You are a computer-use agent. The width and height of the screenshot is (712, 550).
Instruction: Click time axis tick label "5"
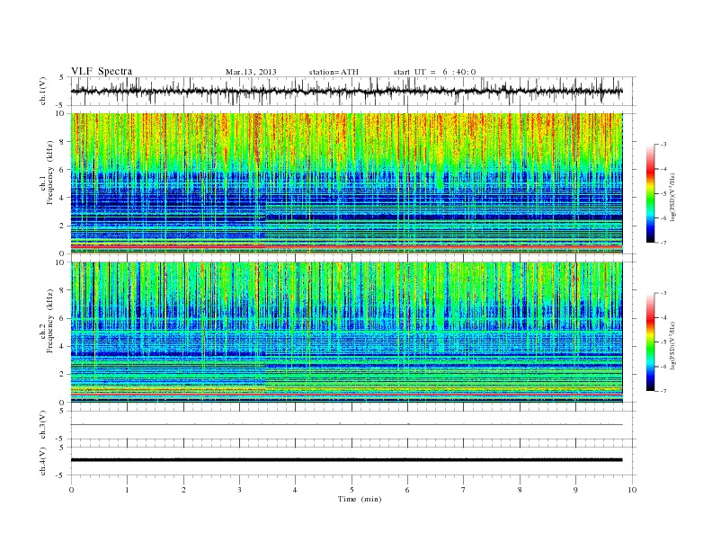352,490
